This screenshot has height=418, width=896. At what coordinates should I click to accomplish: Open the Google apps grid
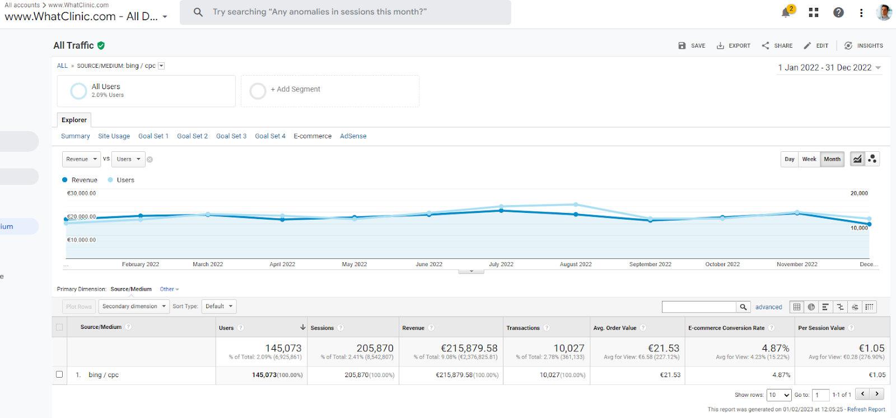coord(814,12)
